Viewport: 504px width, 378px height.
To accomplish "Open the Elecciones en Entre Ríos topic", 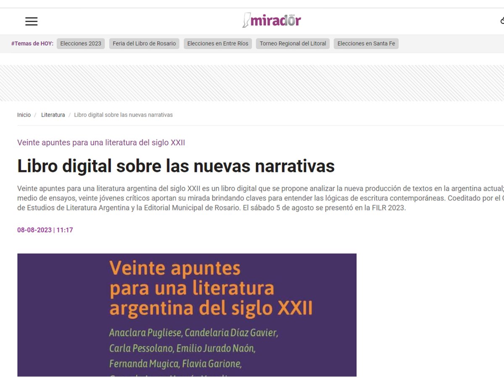I will click(218, 44).
